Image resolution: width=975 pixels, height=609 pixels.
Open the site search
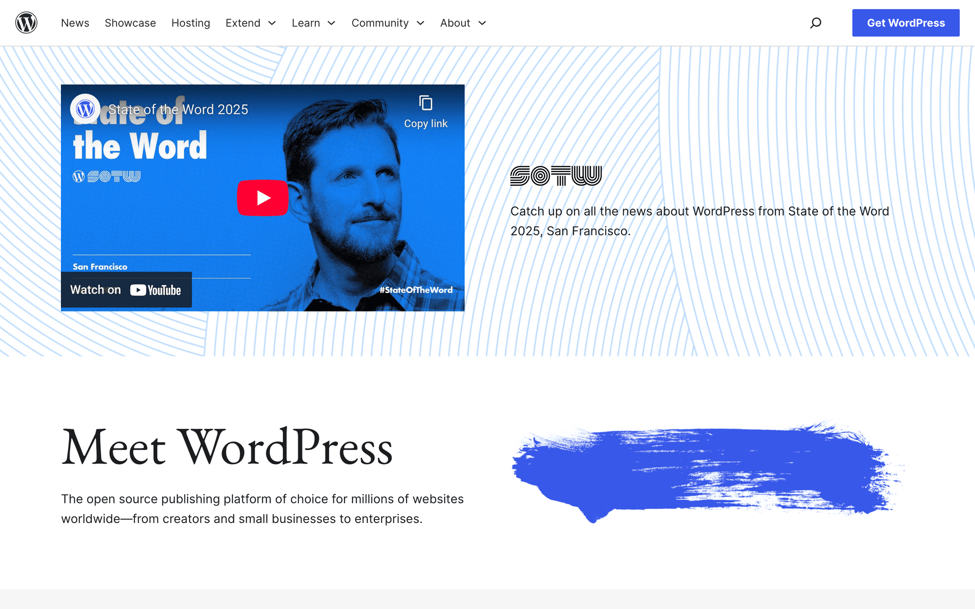[816, 22]
